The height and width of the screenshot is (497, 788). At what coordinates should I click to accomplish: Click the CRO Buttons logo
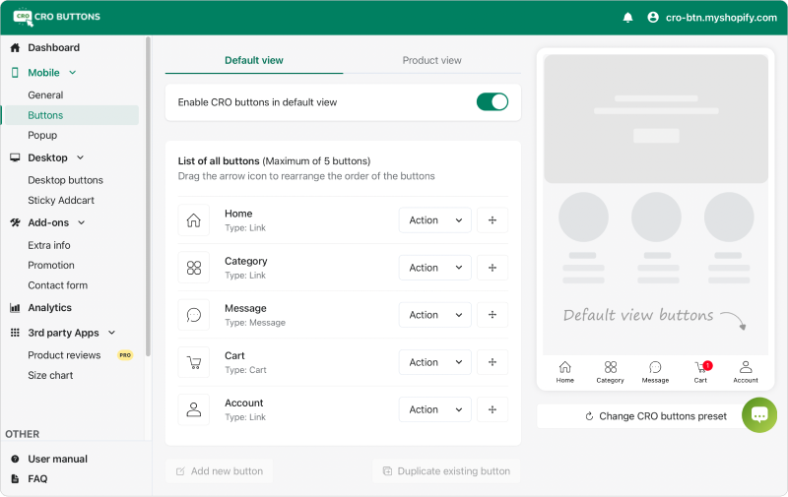click(x=56, y=17)
